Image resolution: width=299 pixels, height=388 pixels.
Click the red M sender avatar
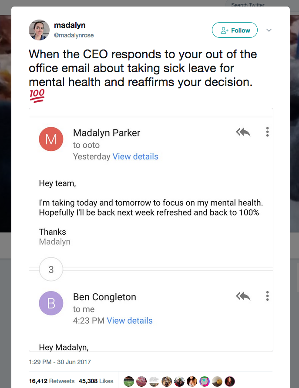click(51, 139)
